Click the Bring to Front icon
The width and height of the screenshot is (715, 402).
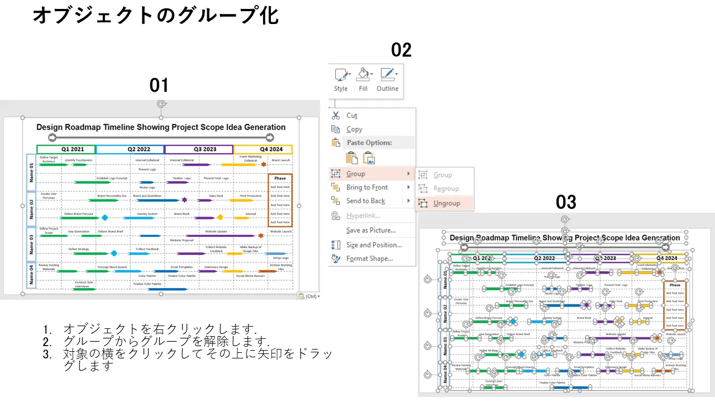tap(335, 188)
